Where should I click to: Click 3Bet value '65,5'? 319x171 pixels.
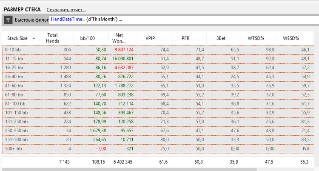pyautogui.click(x=235, y=50)
